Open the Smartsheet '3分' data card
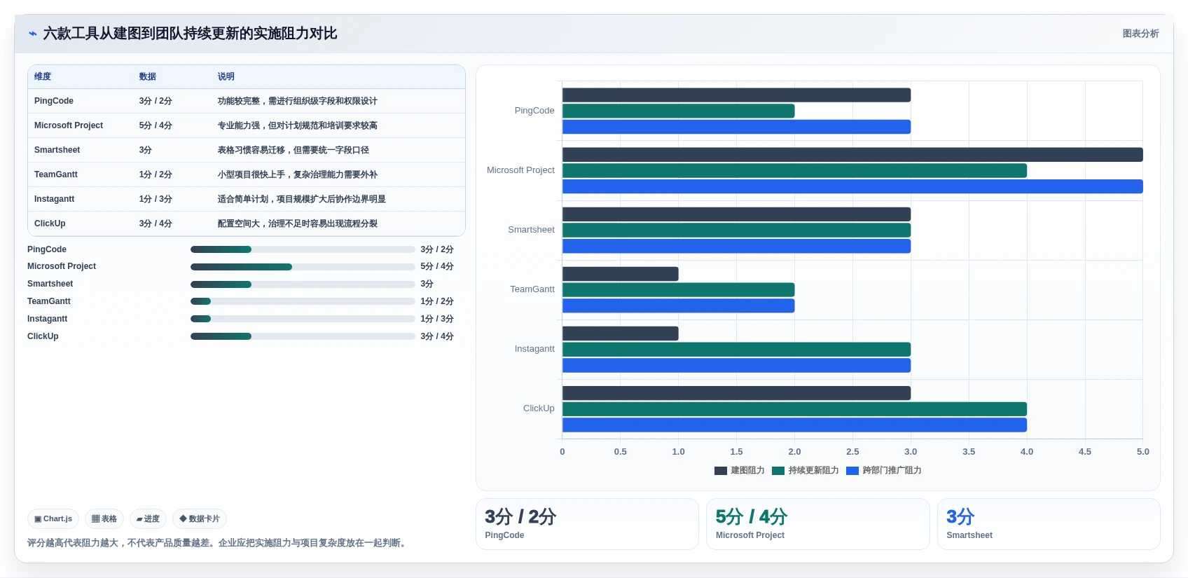 [x=1049, y=524]
